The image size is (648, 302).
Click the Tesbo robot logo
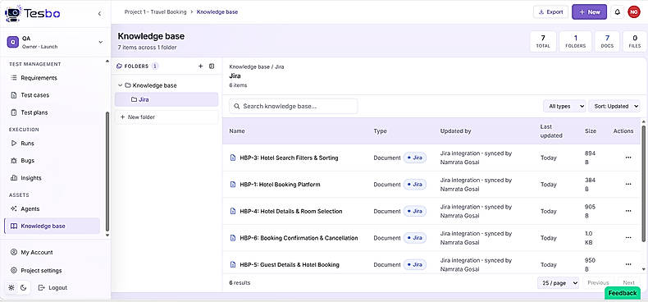click(x=13, y=13)
